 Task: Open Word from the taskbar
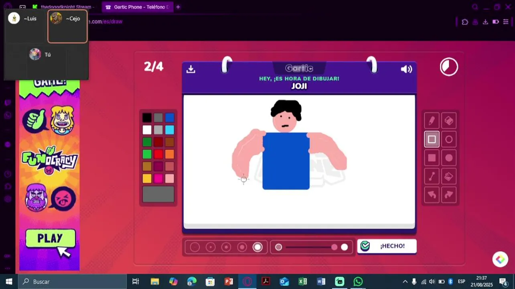pyautogui.click(x=321, y=281)
